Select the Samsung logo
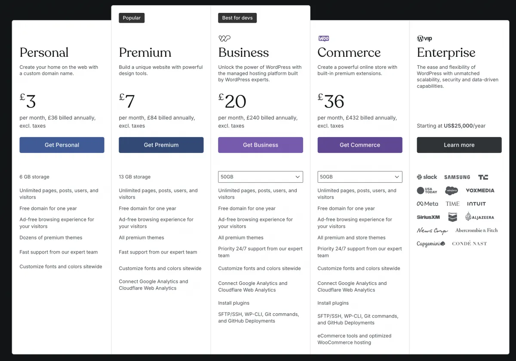516x361 pixels. (x=457, y=177)
